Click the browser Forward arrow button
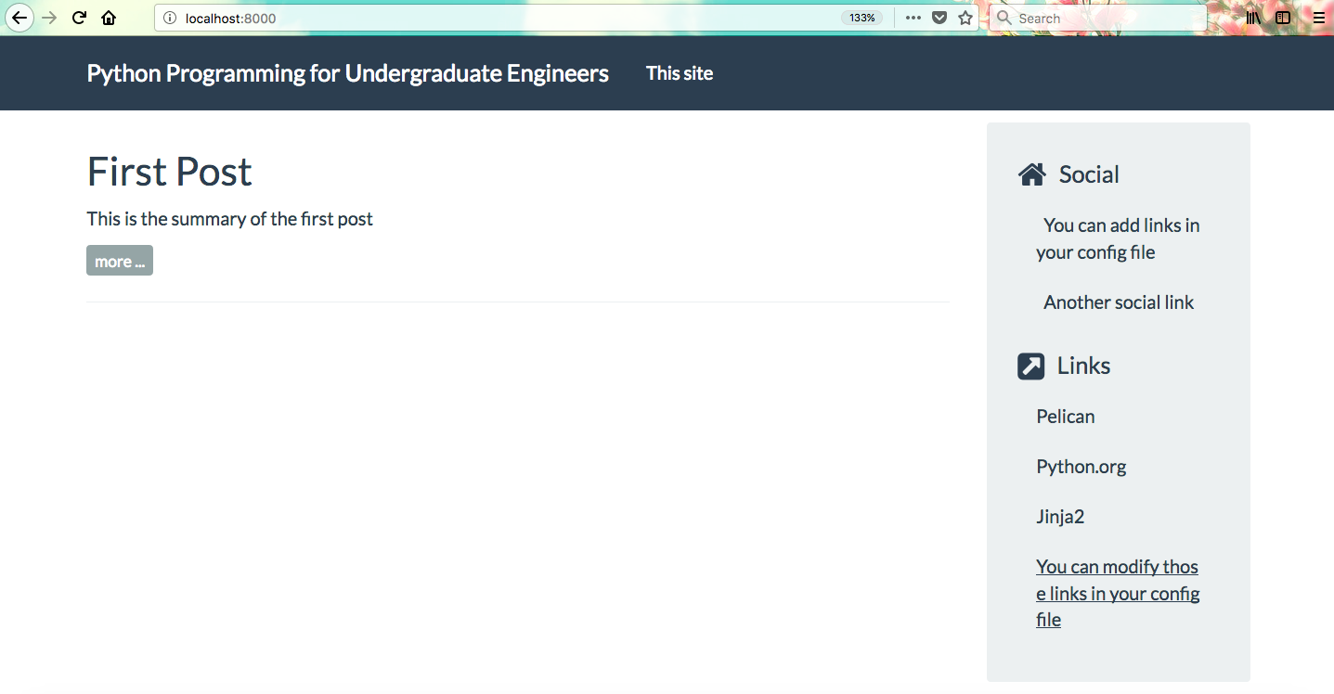Viewport: 1334px width, 694px height. [x=50, y=18]
